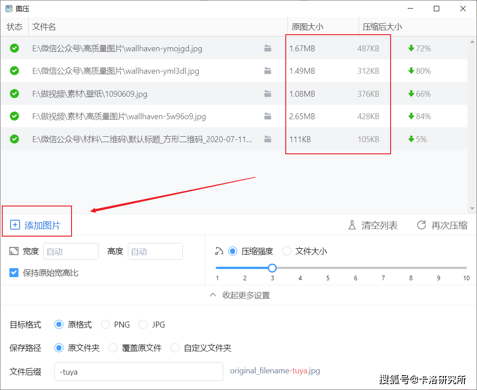Viewport: 477px width, 390px height.
Task: Set compression slider to level 10
Action: click(x=466, y=268)
